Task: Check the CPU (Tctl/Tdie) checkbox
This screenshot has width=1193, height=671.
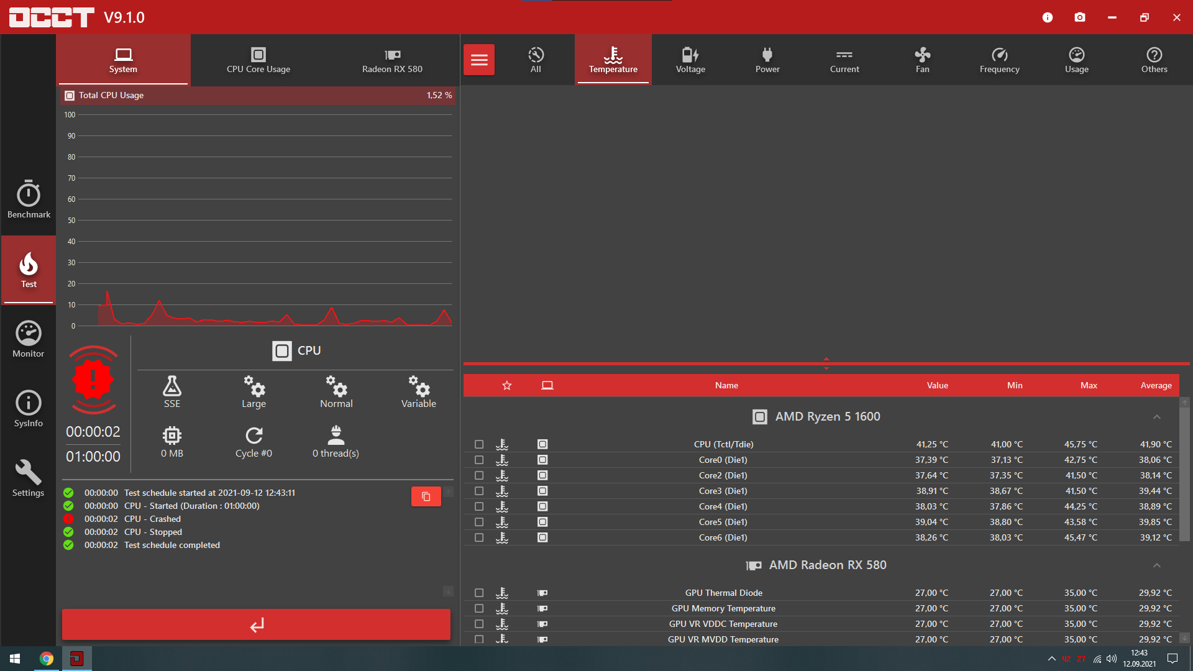Action: coord(479,444)
